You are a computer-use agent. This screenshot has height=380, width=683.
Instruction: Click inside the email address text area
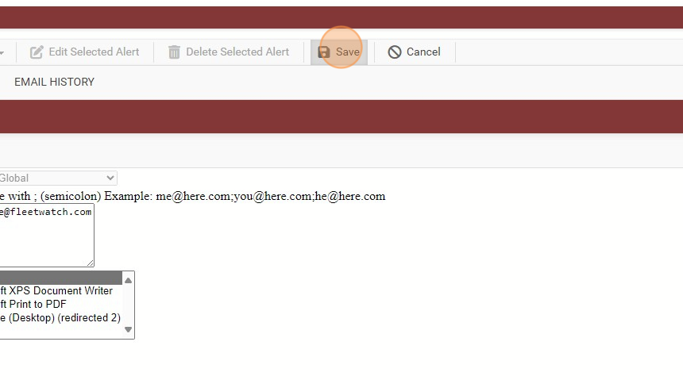(x=47, y=235)
